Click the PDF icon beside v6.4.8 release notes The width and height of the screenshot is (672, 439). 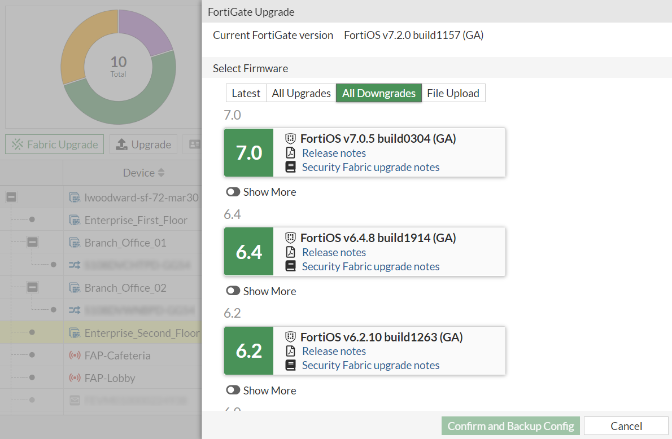tap(290, 252)
